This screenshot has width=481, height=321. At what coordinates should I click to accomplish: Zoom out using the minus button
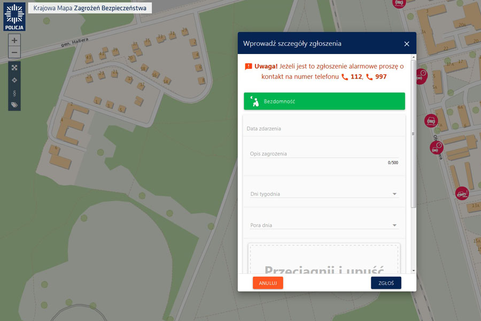click(14, 52)
